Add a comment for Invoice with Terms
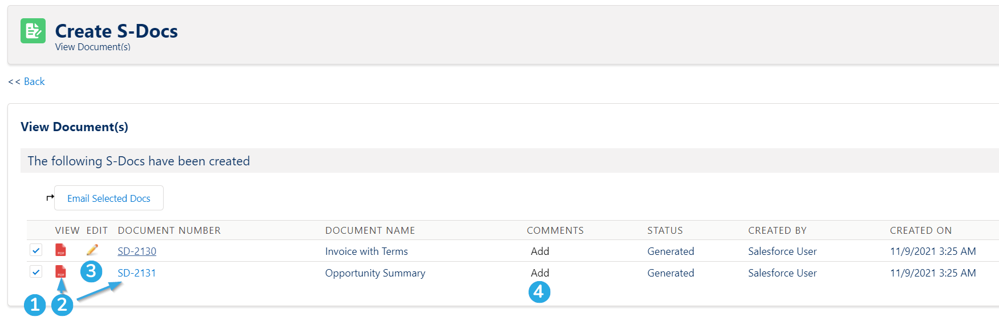 pyautogui.click(x=540, y=251)
